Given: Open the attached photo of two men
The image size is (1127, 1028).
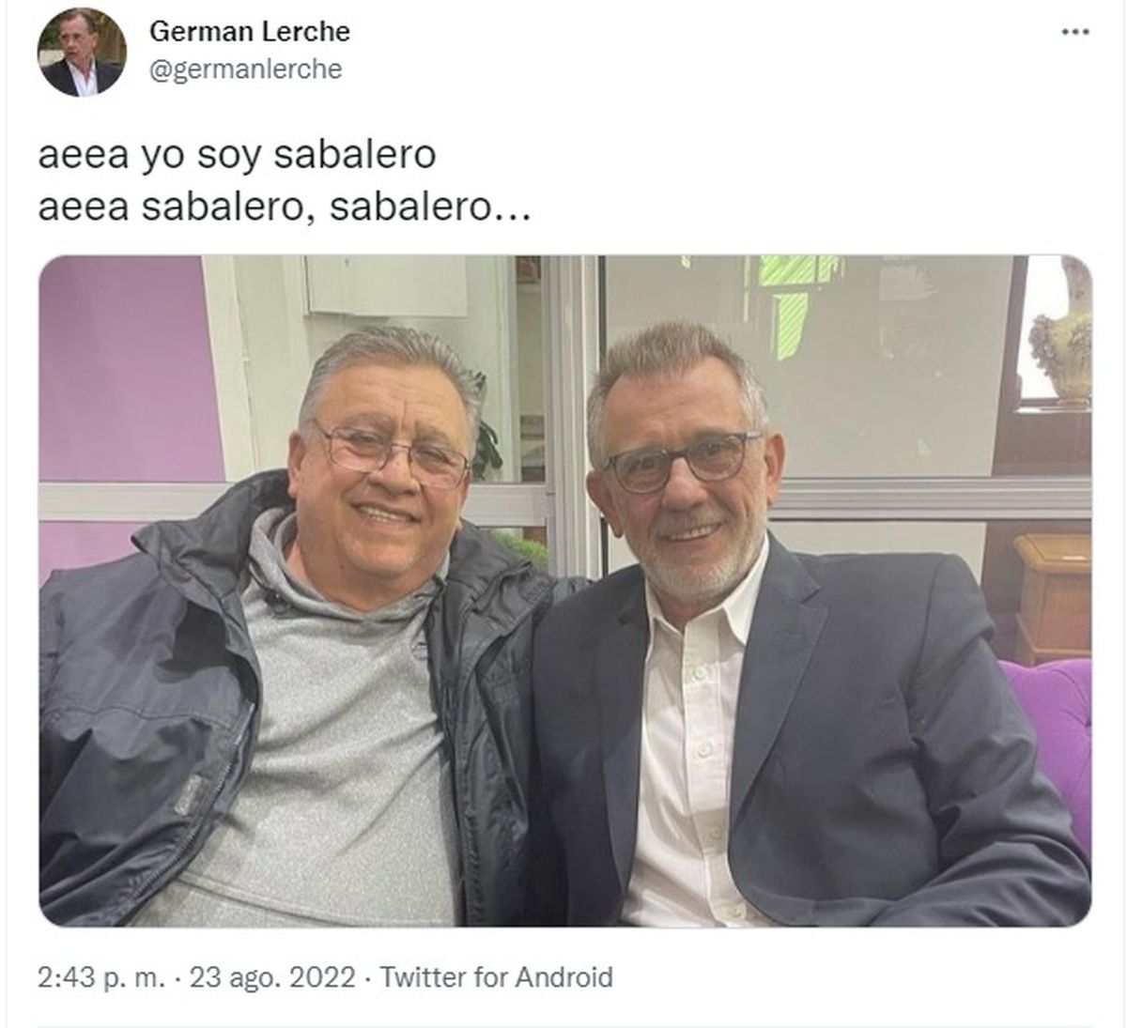Looking at the screenshot, I should (564, 591).
